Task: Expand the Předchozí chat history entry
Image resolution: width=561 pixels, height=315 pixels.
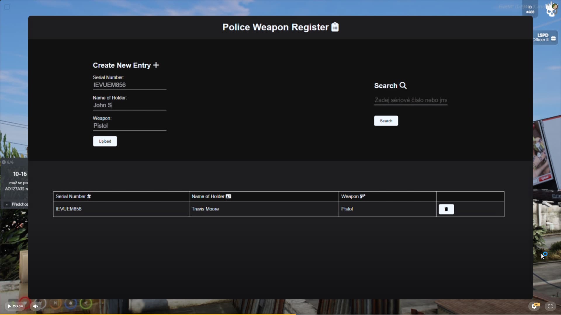Action: click(7, 204)
